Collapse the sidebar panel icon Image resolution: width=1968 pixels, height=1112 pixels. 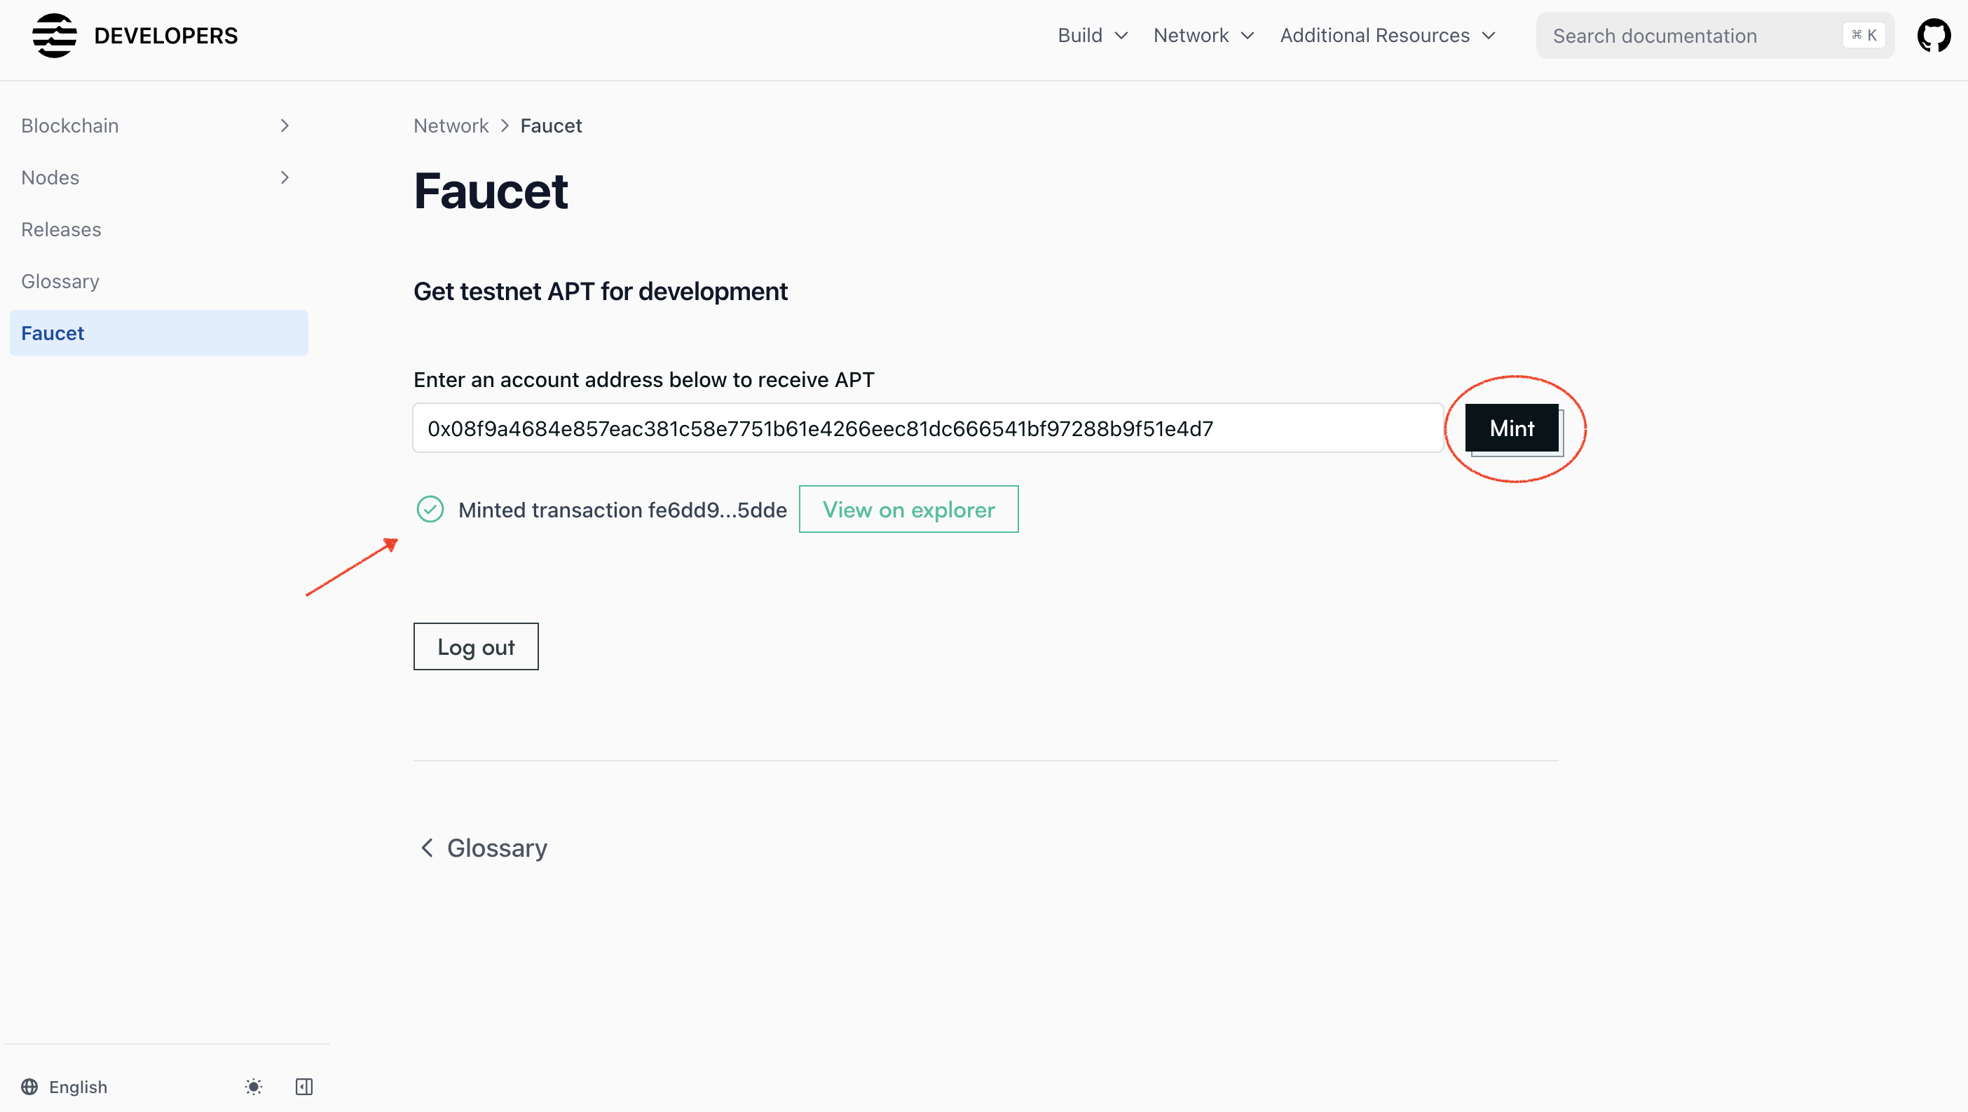[x=304, y=1087]
